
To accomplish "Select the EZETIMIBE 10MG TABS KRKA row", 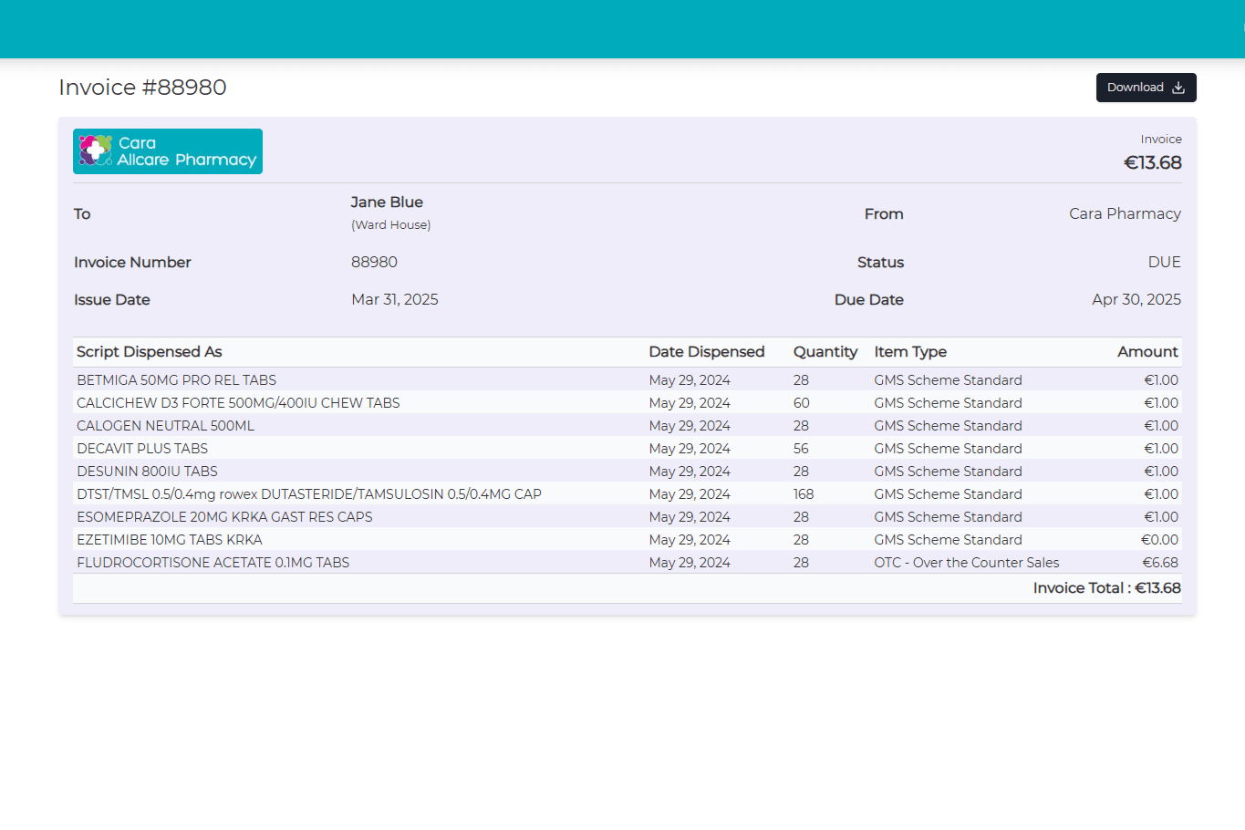I will click(168, 539).
